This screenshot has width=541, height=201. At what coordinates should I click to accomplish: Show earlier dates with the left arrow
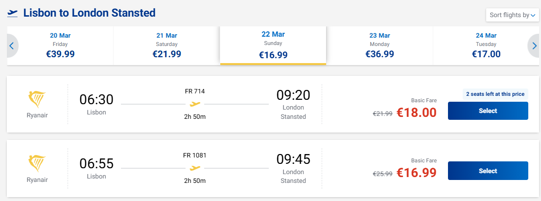coord(12,46)
